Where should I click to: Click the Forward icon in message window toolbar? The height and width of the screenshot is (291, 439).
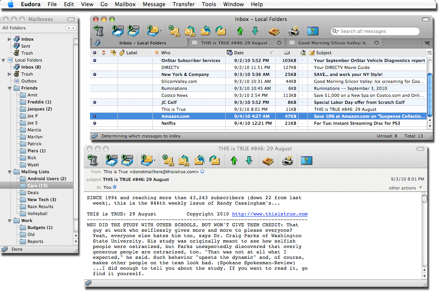point(214,160)
